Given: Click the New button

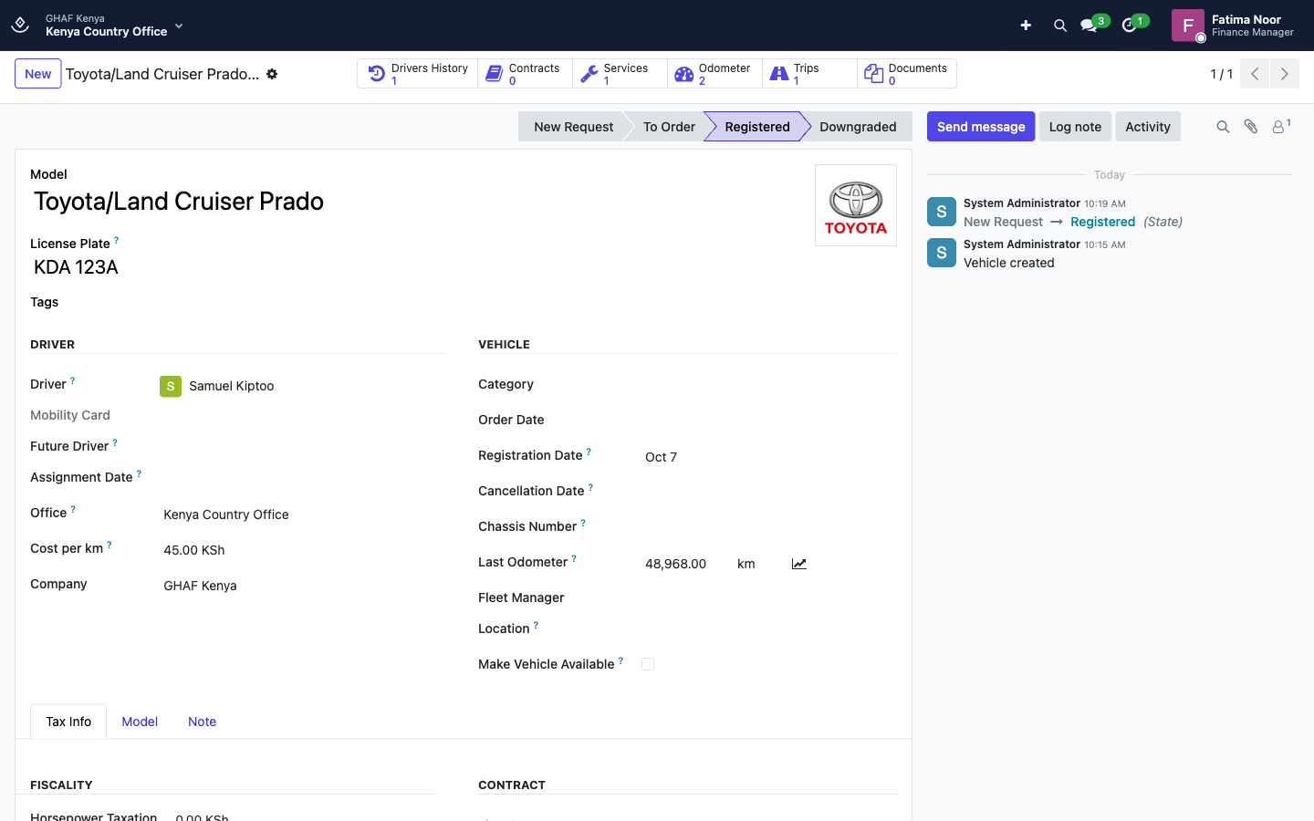Looking at the screenshot, I should (38, 74).
